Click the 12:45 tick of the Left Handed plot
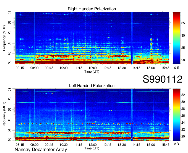This screenshot has height=153, width=188. click(107, 145)
